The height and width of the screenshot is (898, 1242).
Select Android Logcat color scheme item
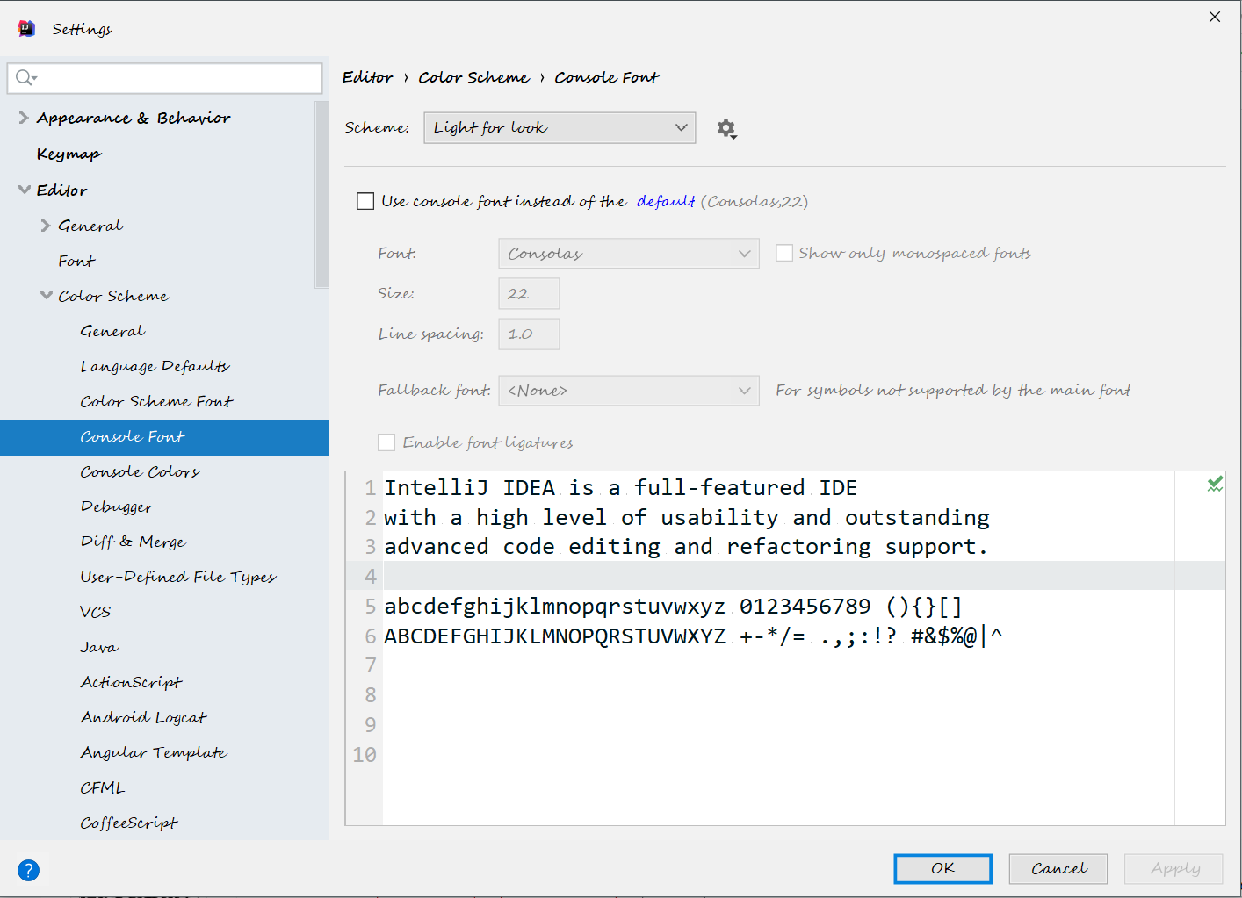pyautogui.click(x=143, y=717)
